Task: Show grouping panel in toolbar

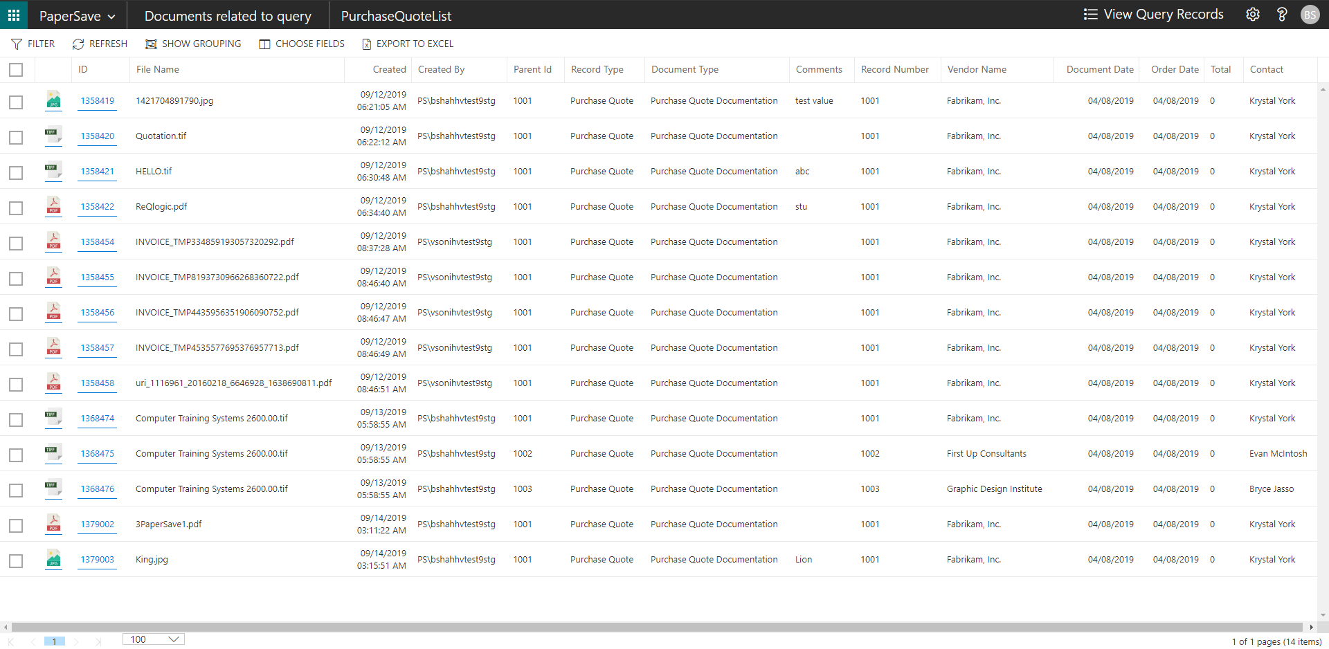Action: [193, 44]
